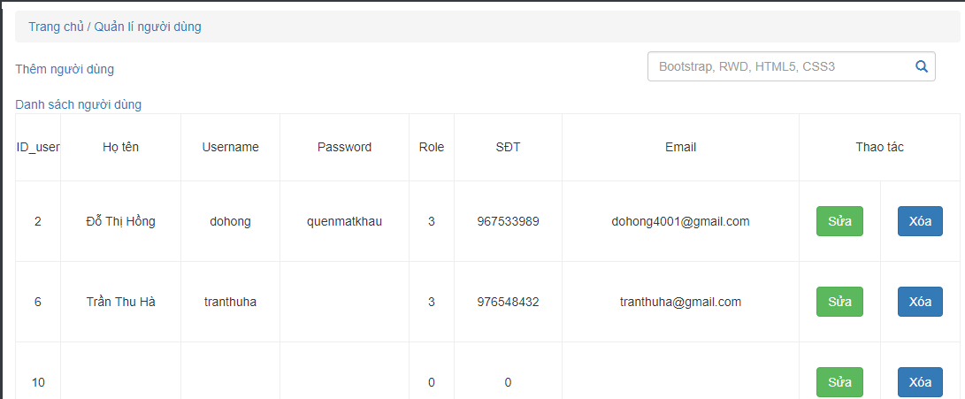Click the Họ tên column header
The image size is (965, 399).
click(120, 147)
